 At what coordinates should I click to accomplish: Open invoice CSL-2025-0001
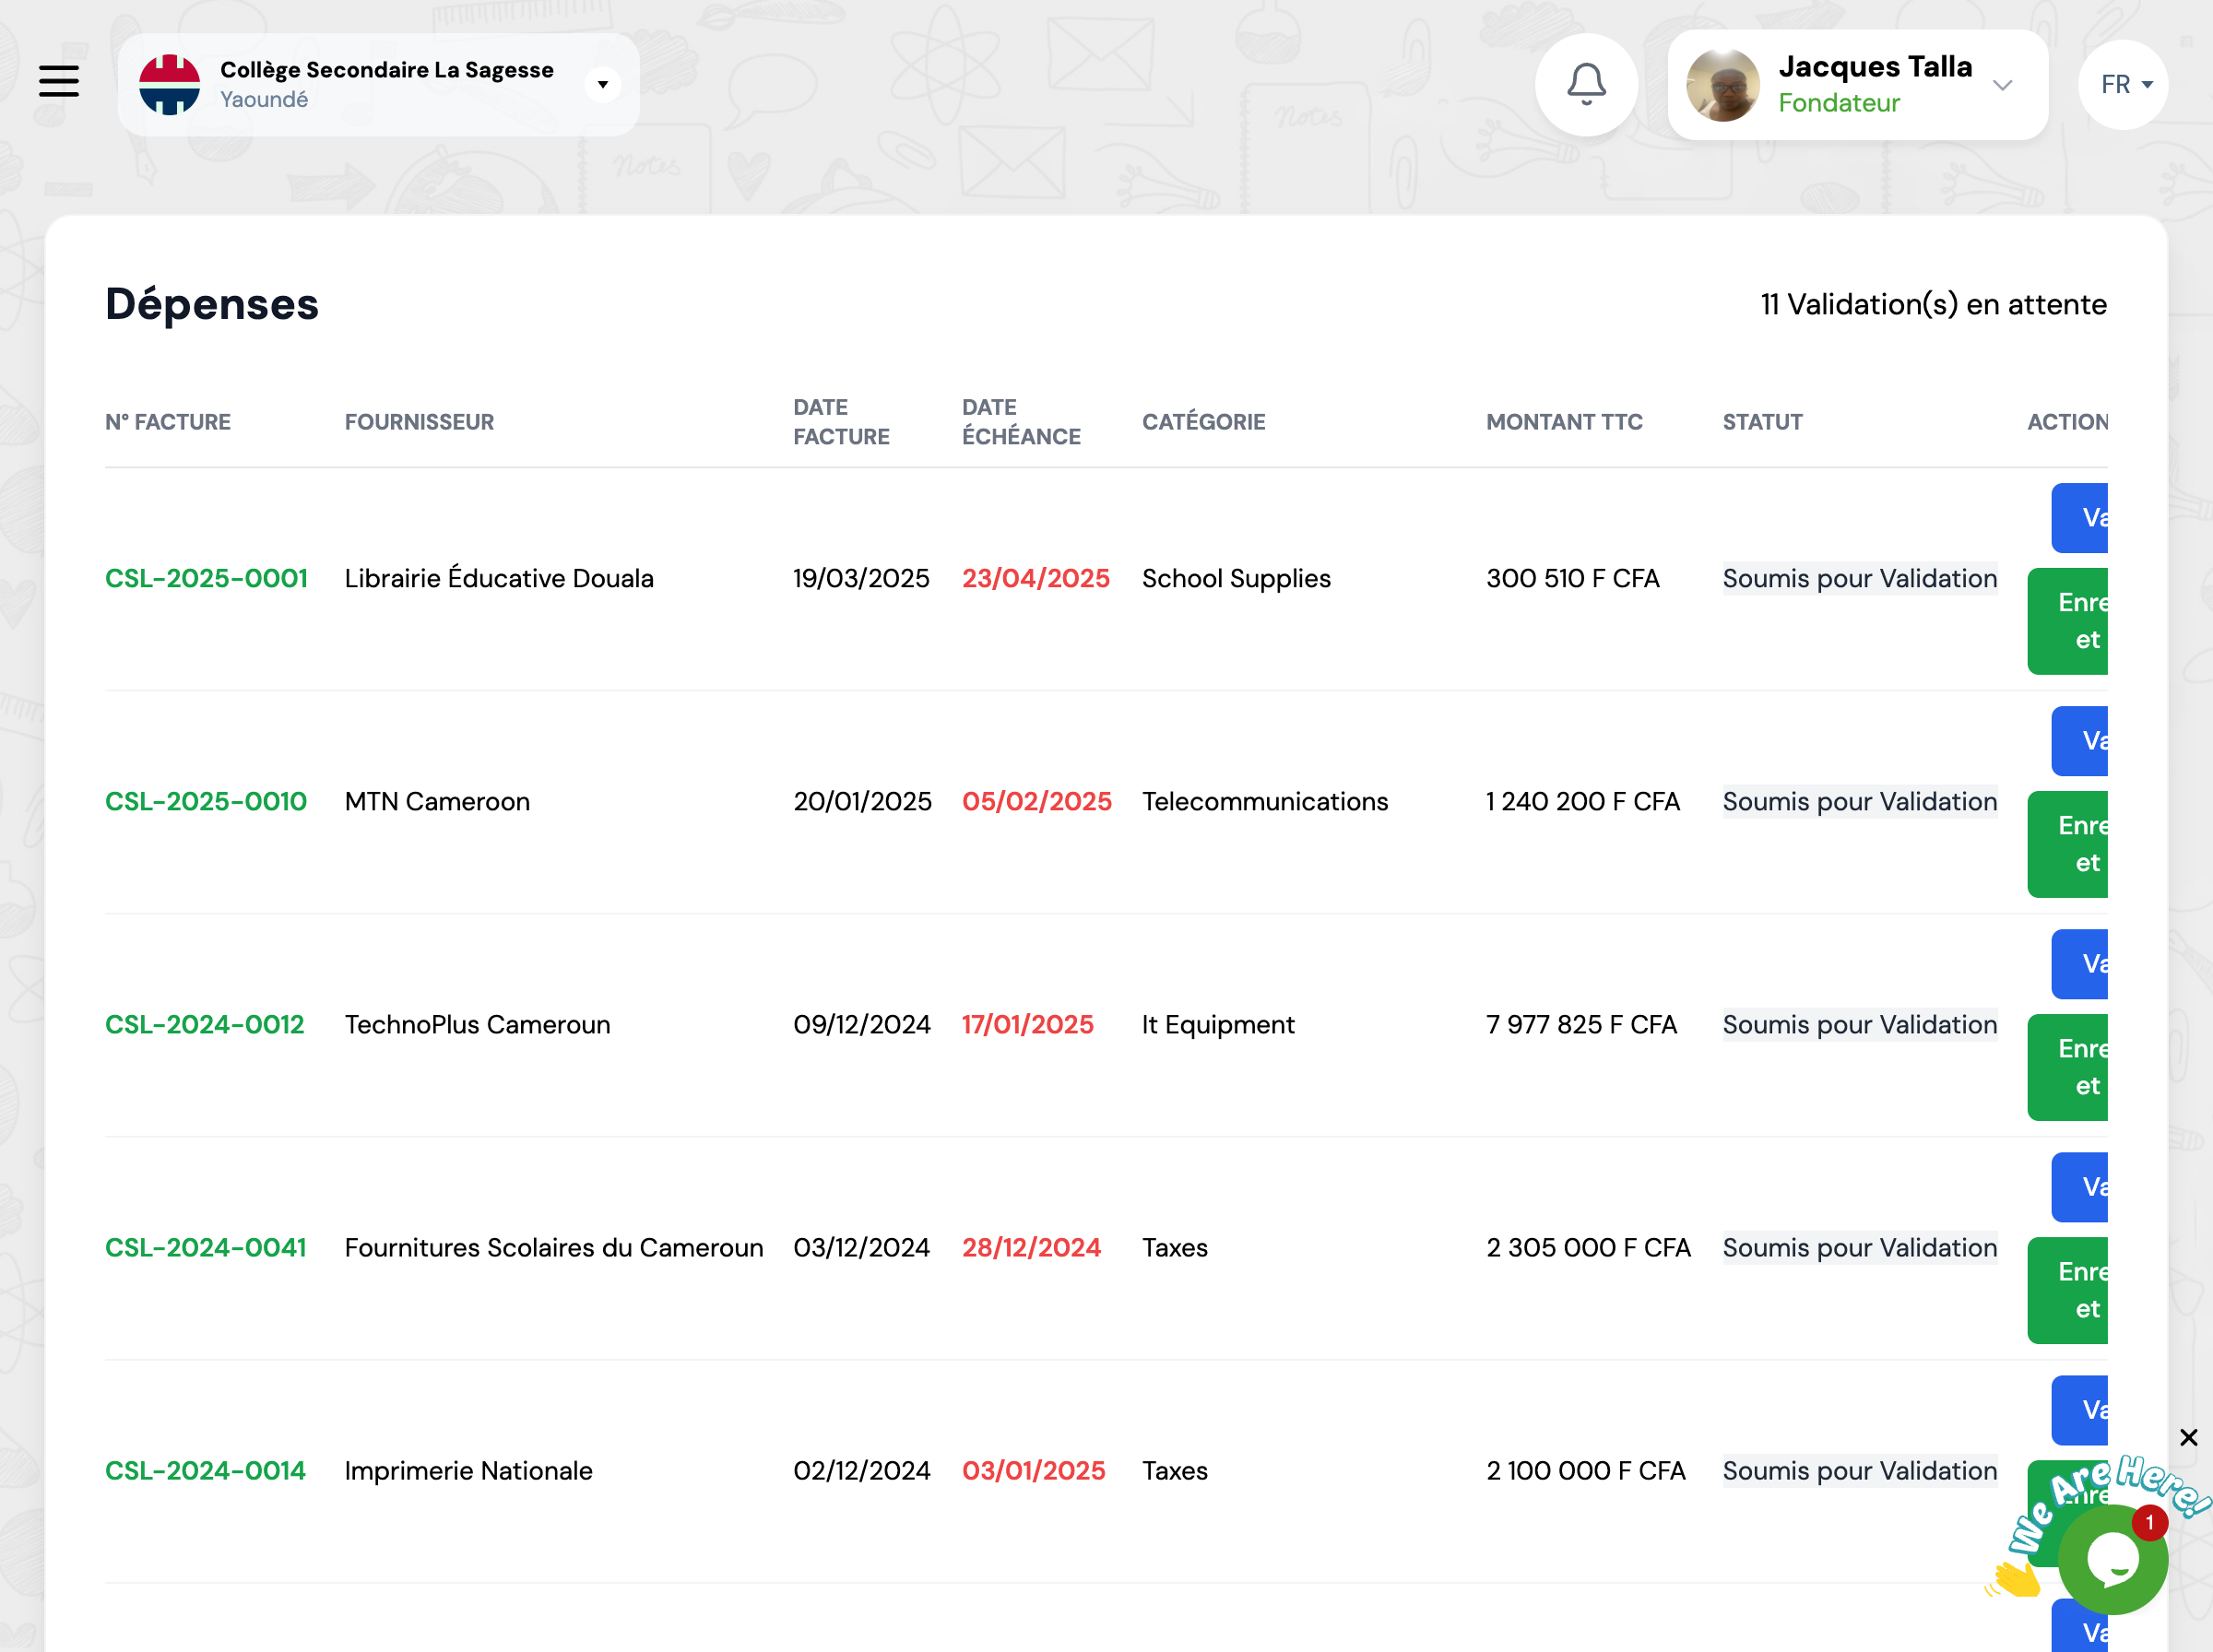coord(206,578)
